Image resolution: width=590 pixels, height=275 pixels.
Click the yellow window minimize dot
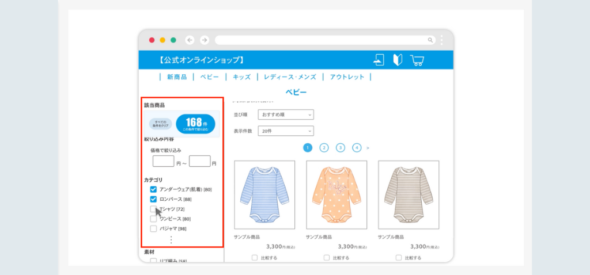tap(162, 40)
